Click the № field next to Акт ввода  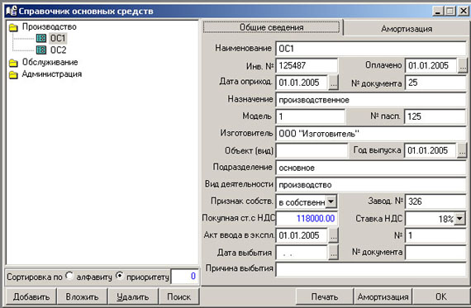pos(435,235)
